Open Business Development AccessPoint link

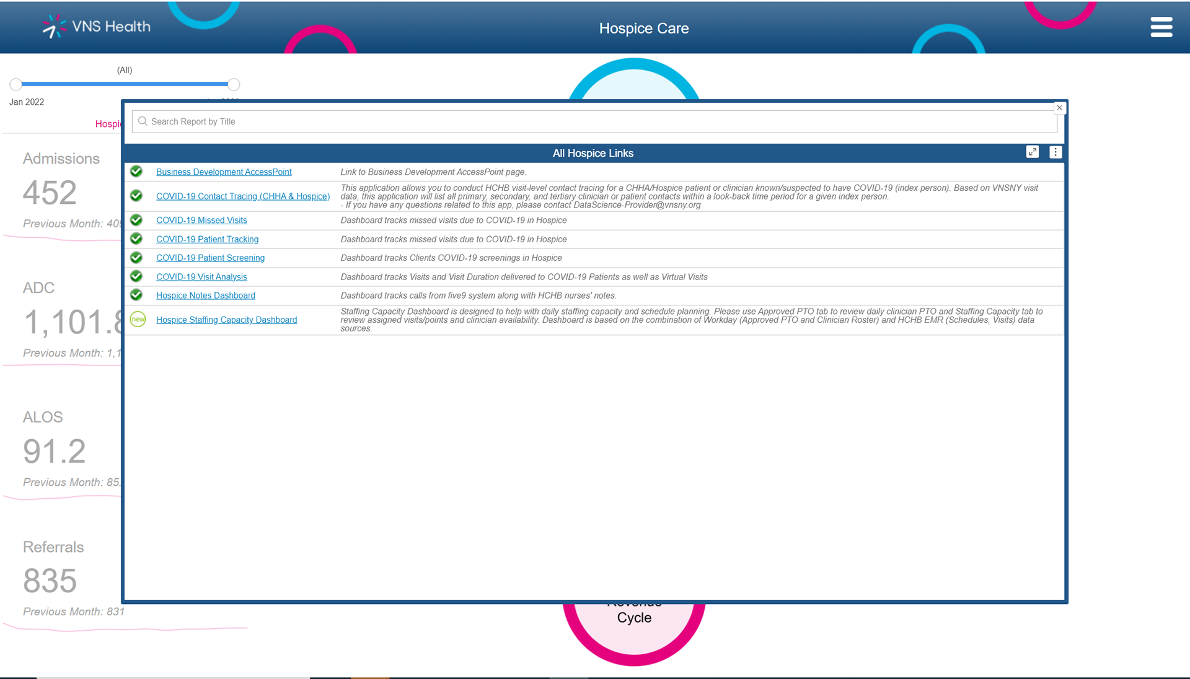tap(224, 172)
